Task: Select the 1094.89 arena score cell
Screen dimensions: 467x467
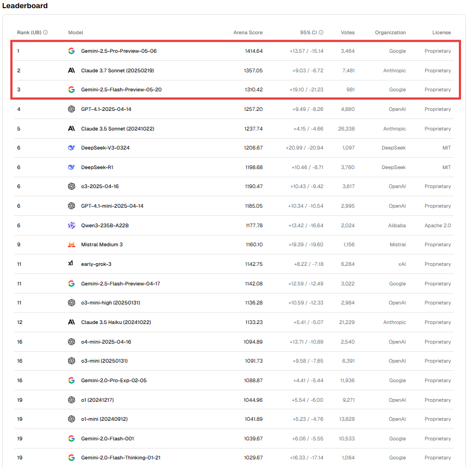Action: coord(253,341)
